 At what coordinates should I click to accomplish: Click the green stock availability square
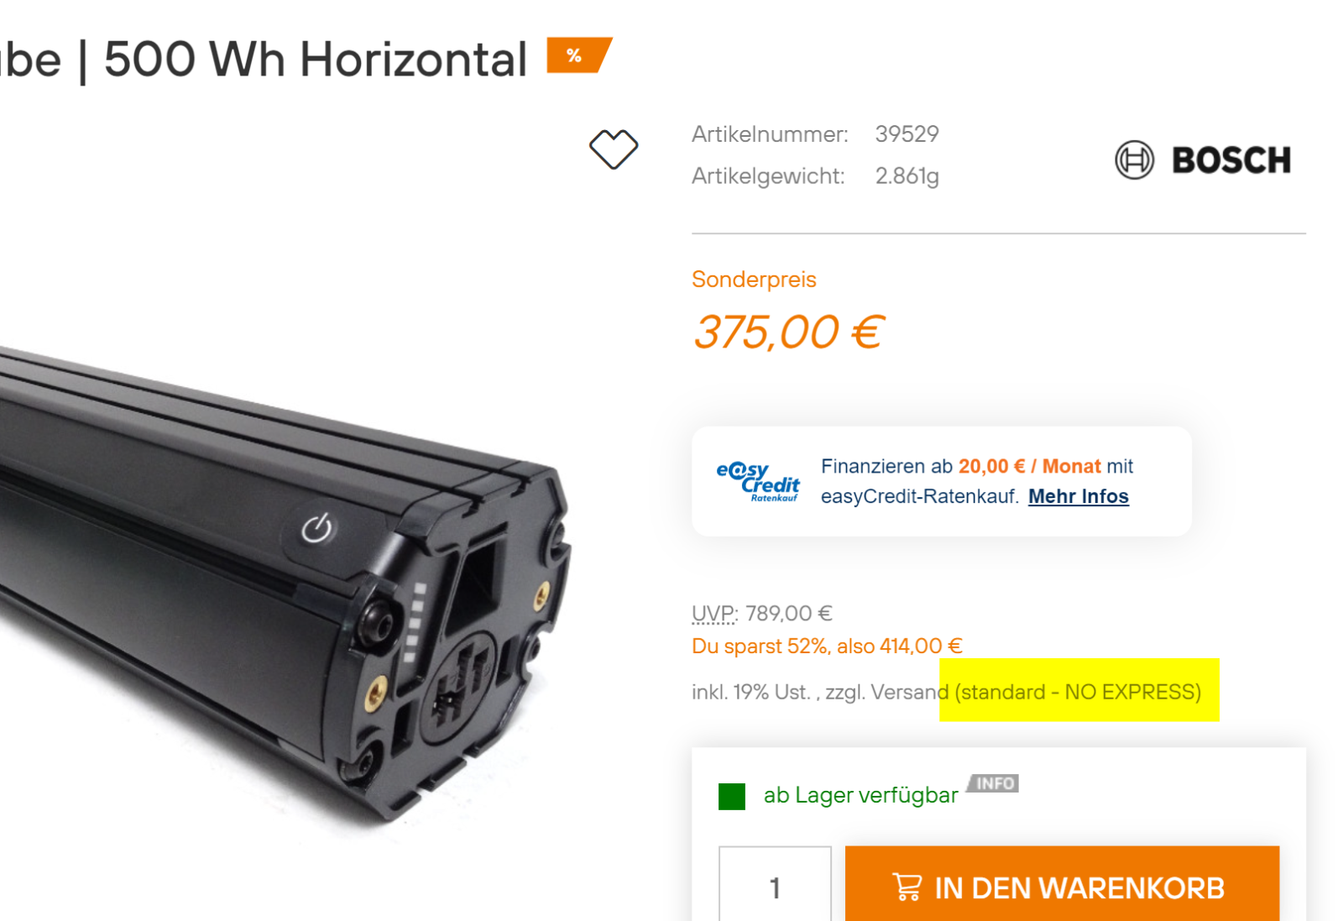coord(732,796)
